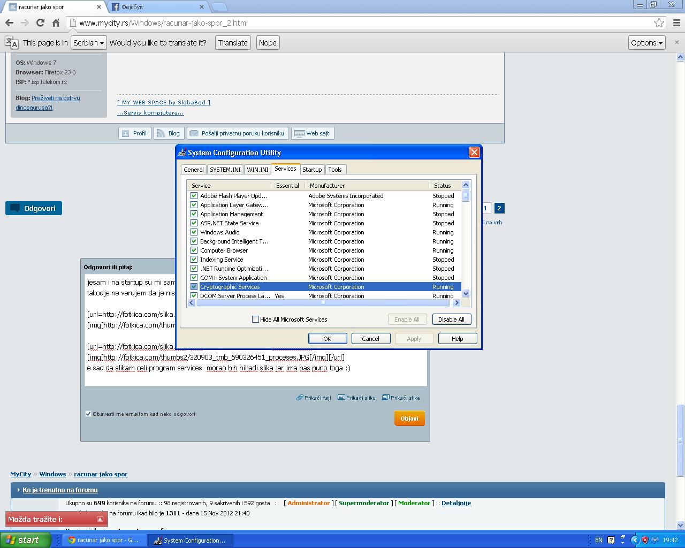Open Help in System Configuration Utility
Image resolution: width=685 pixels, height=548 pixels.
(x=457, y=339)
